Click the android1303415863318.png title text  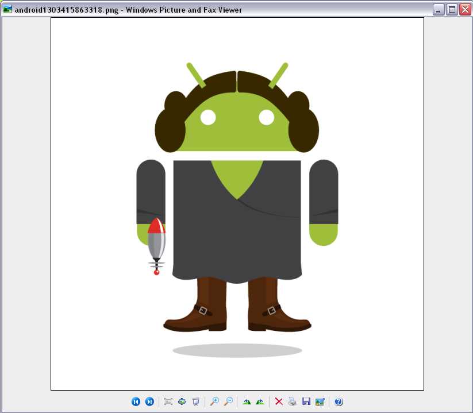click(67, 10)
